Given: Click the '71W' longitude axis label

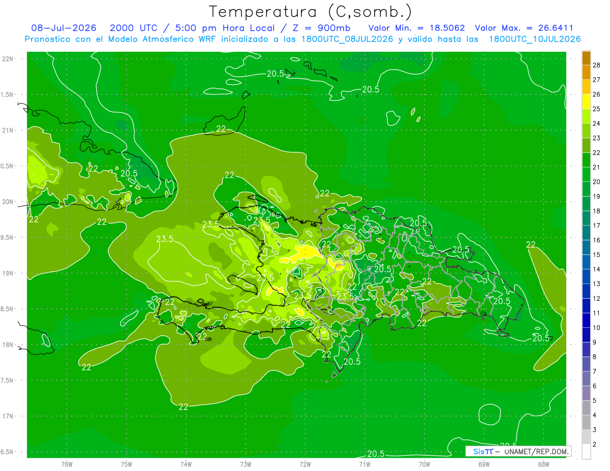Looking at the screenshot, I should [364, 464].
